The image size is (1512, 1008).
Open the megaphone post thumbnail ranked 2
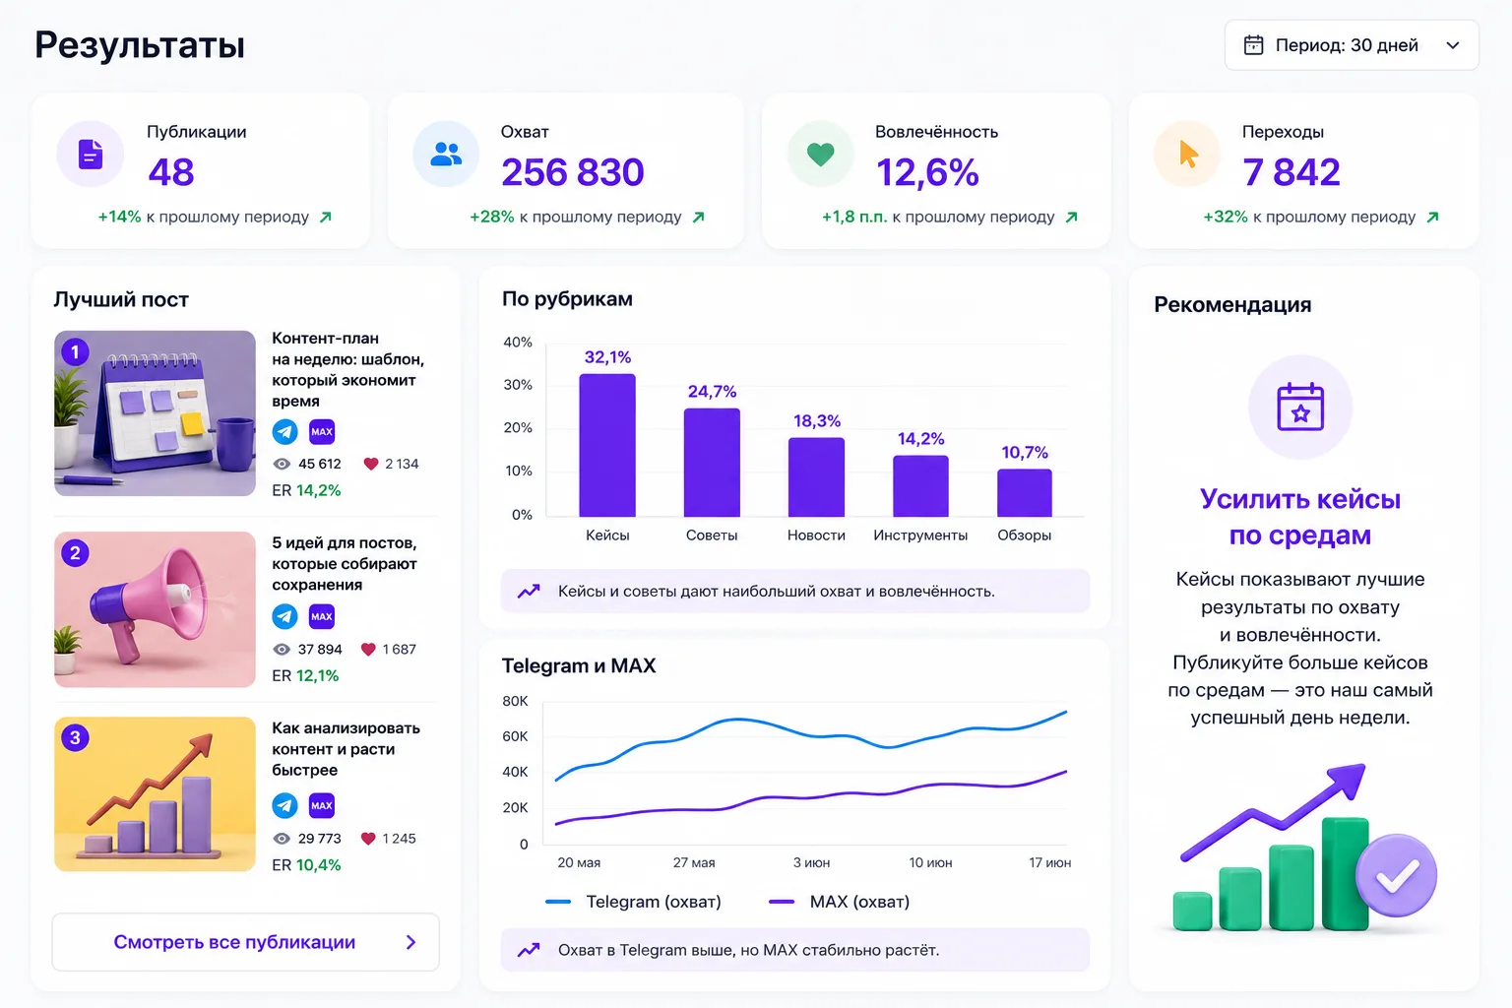(x=156, y=609)
